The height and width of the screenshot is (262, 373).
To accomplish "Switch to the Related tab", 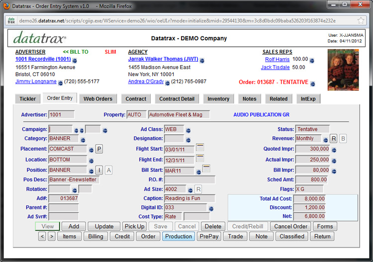I will pyautogui.click(x=279, y=99).
